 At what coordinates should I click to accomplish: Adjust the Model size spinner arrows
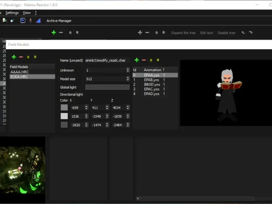tap(128, 79)
